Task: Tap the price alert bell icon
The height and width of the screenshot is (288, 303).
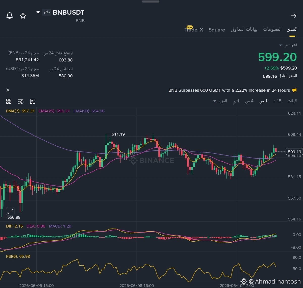Action: pos(9,16)
